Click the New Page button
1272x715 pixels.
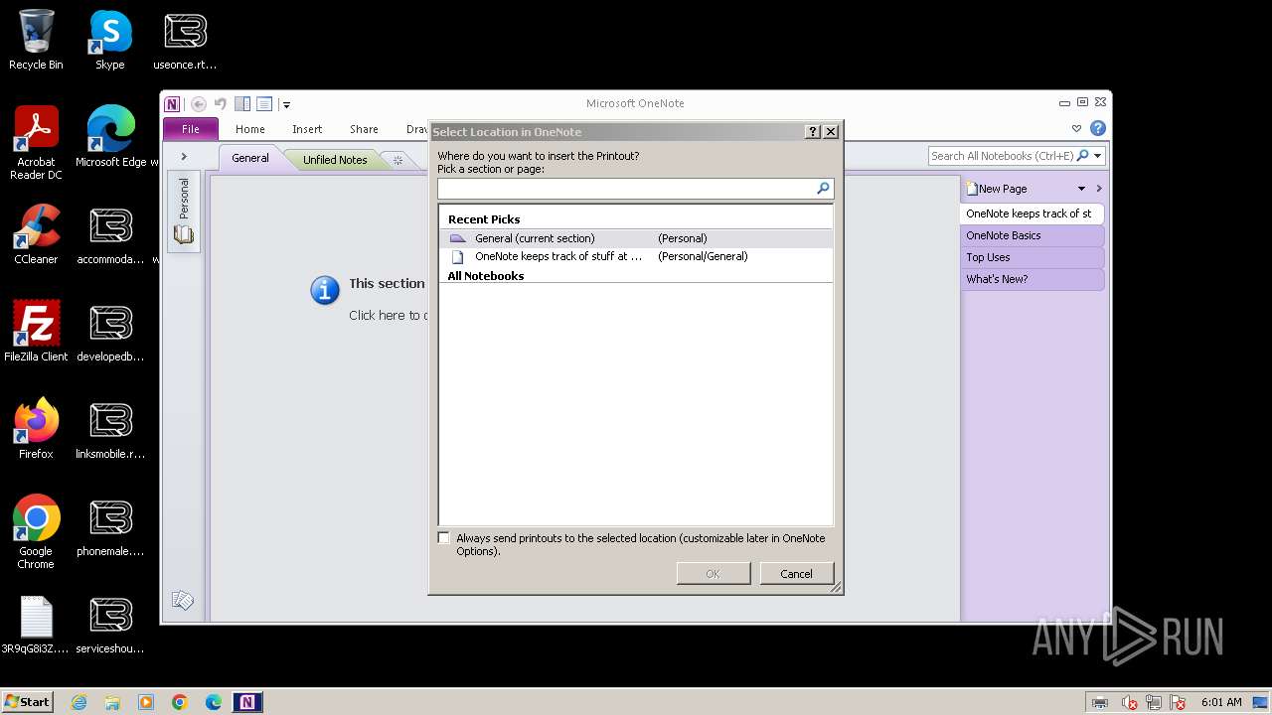(997, 189)
